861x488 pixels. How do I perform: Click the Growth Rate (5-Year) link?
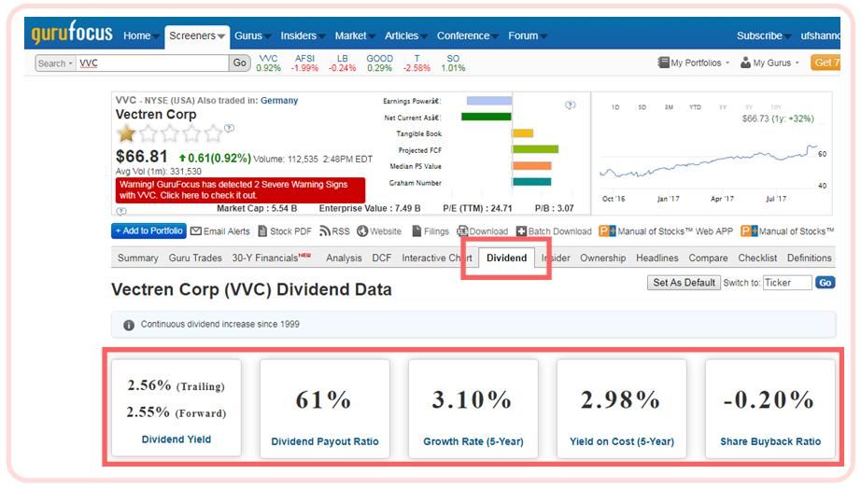point(473,441)
